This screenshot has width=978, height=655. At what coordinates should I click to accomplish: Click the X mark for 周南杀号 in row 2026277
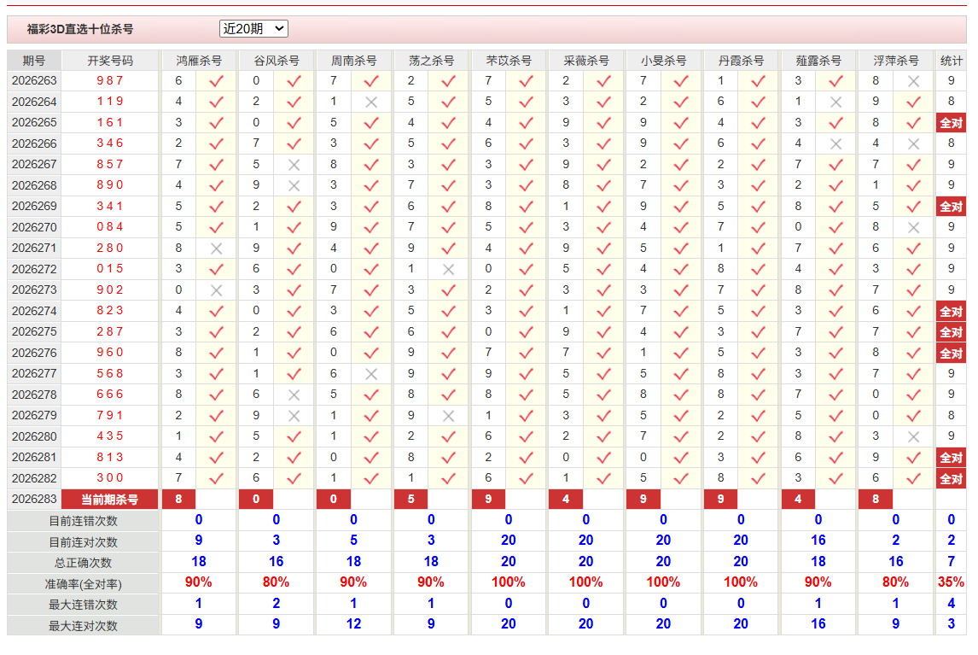pos(371,374)
